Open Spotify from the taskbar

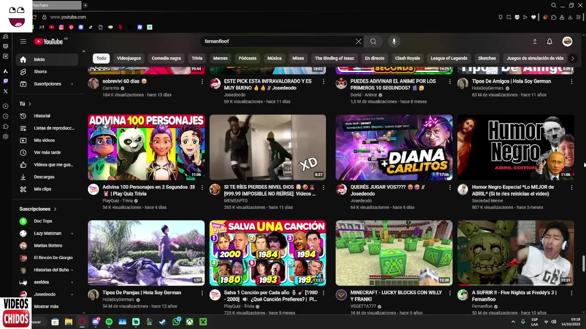[109, 322]
